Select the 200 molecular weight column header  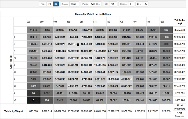pos(33,22)
